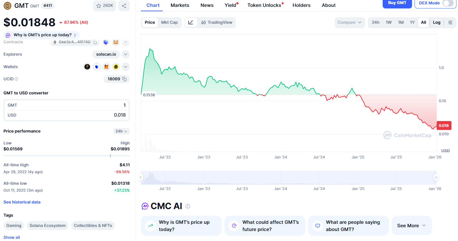
Task: Open the 24h price performance dropdown
Action: [x=121, y=131]
